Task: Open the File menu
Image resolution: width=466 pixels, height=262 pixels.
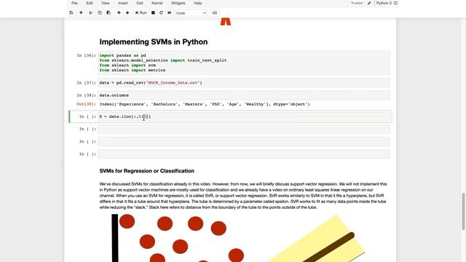Action: tap(74, 3)
